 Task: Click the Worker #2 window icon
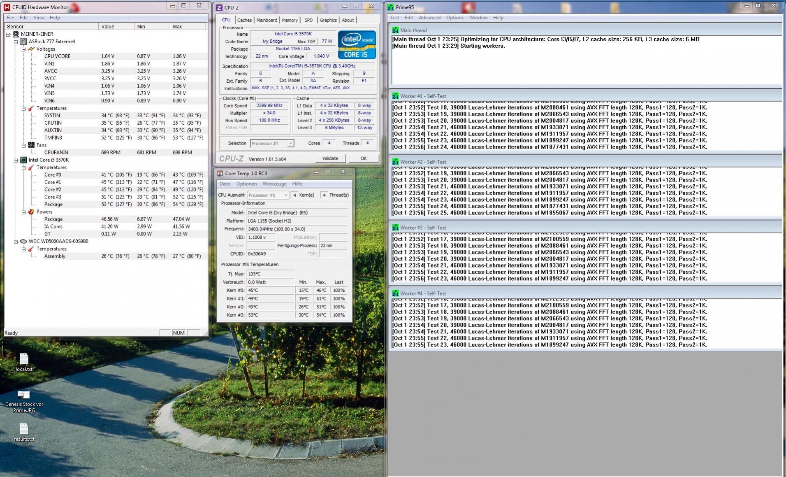coord(395,162)
